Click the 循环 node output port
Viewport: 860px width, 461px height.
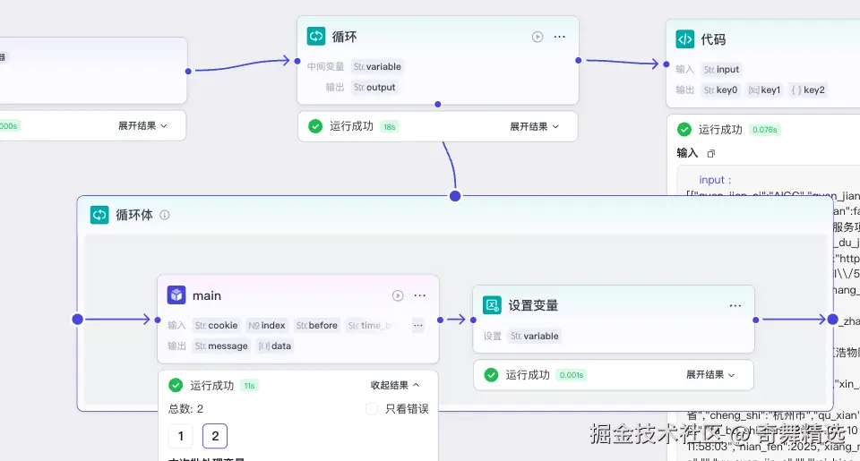pyautogui.click(x=578, y=60)
